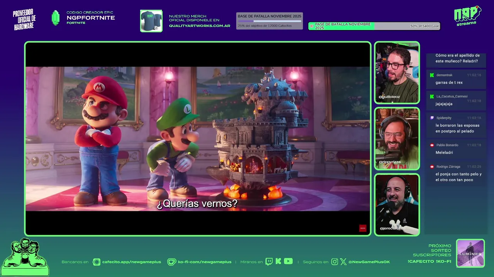Click the Twitch icon beside Spiderpity
This screenshot has width=494, height=277.
pos(432,118)
